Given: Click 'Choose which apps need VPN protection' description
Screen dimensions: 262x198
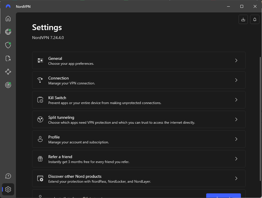Looking at the screenshot, I should (x=122, y=123).
